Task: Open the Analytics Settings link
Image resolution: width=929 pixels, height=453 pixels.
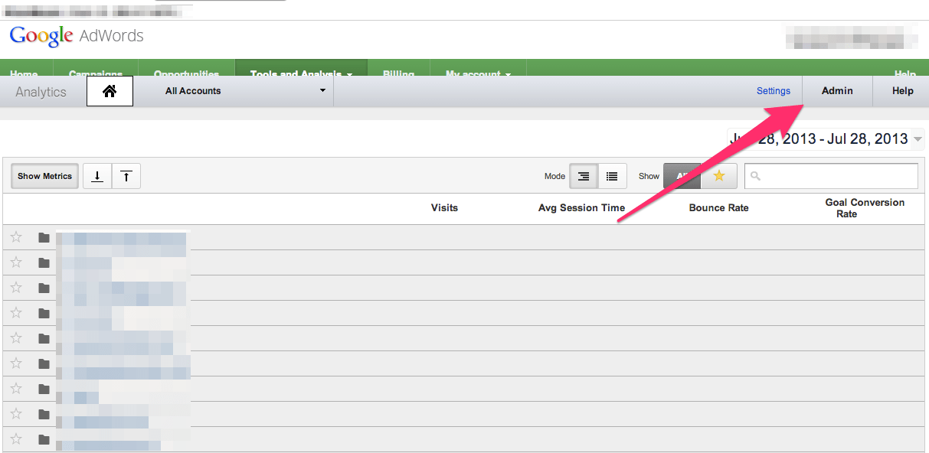Action: tap(774, 91)
